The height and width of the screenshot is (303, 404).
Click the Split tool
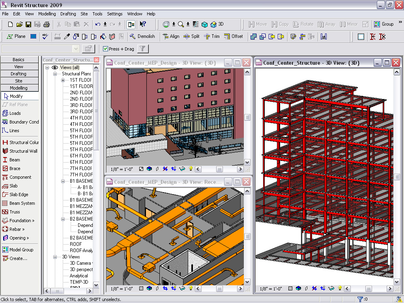[x=191, y=36]
